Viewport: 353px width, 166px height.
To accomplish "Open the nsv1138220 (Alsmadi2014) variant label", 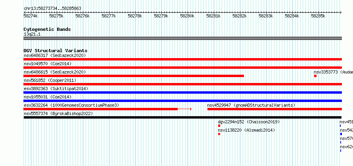I will point(246,130).
